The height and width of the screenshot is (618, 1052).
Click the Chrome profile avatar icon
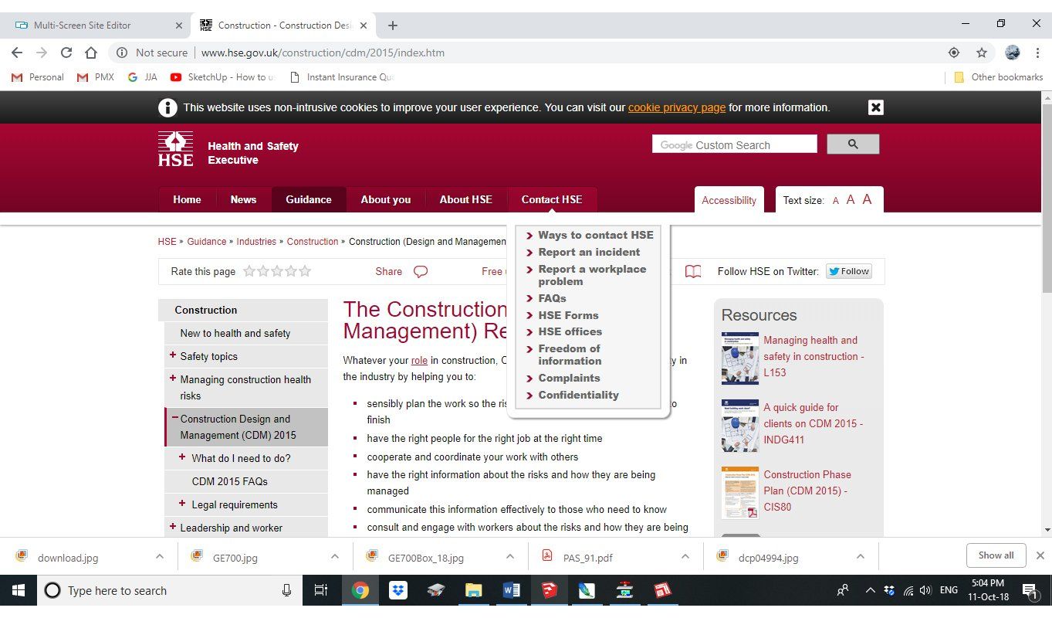coord(1013,53)
